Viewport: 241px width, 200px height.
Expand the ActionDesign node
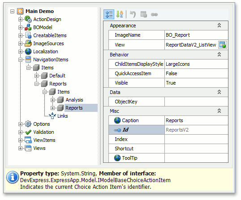(20, 20)
